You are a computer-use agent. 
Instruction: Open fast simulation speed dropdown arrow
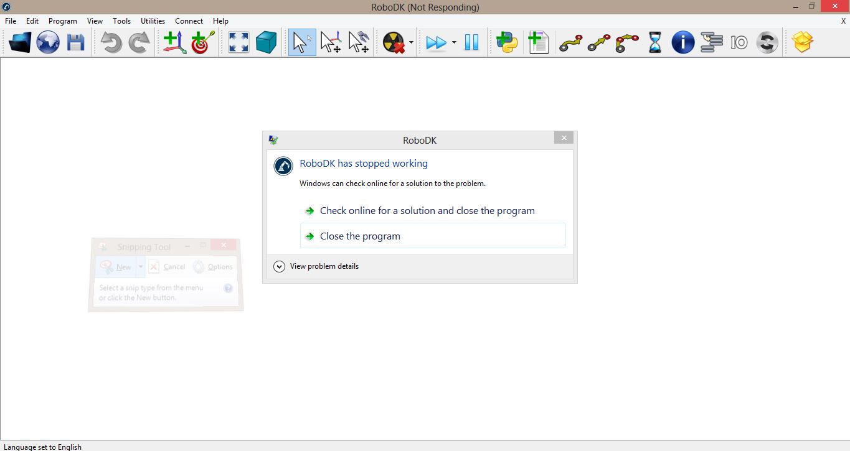454,43
